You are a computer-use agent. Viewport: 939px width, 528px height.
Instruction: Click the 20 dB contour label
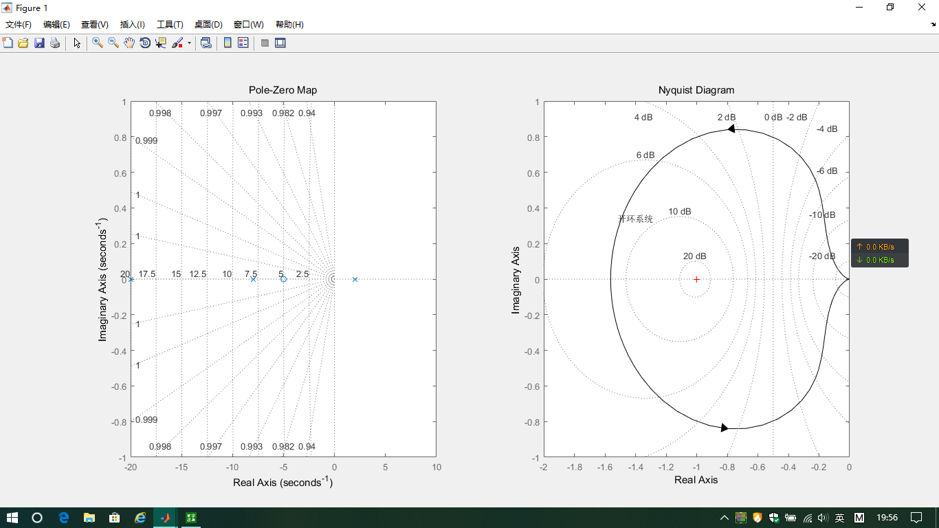(694, 256)
